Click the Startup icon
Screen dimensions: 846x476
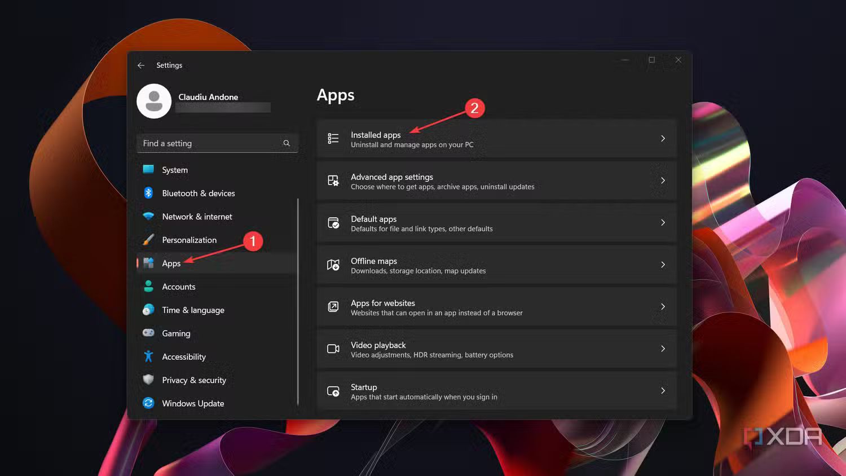pos(333,391)
